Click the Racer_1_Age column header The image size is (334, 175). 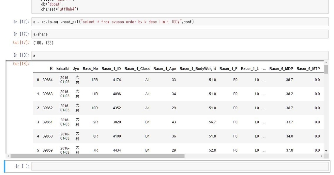(165, 69)
